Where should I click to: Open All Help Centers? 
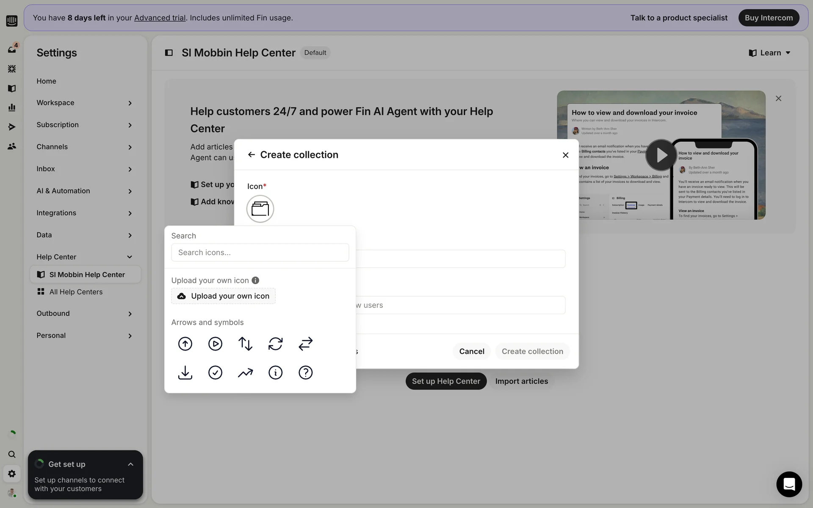(76, 292)
